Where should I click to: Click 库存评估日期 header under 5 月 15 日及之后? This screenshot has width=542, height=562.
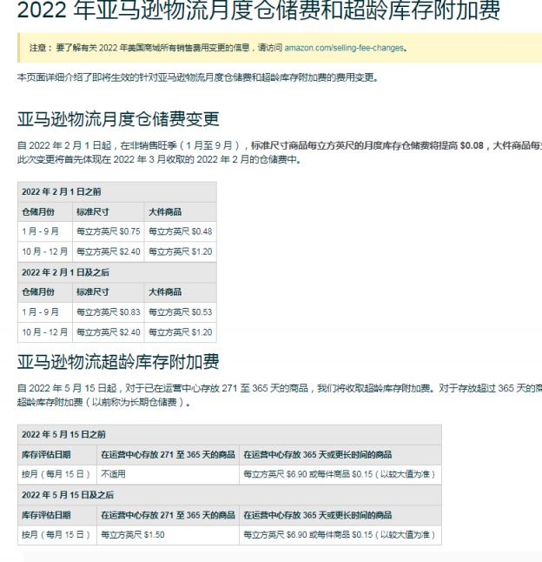57,515
